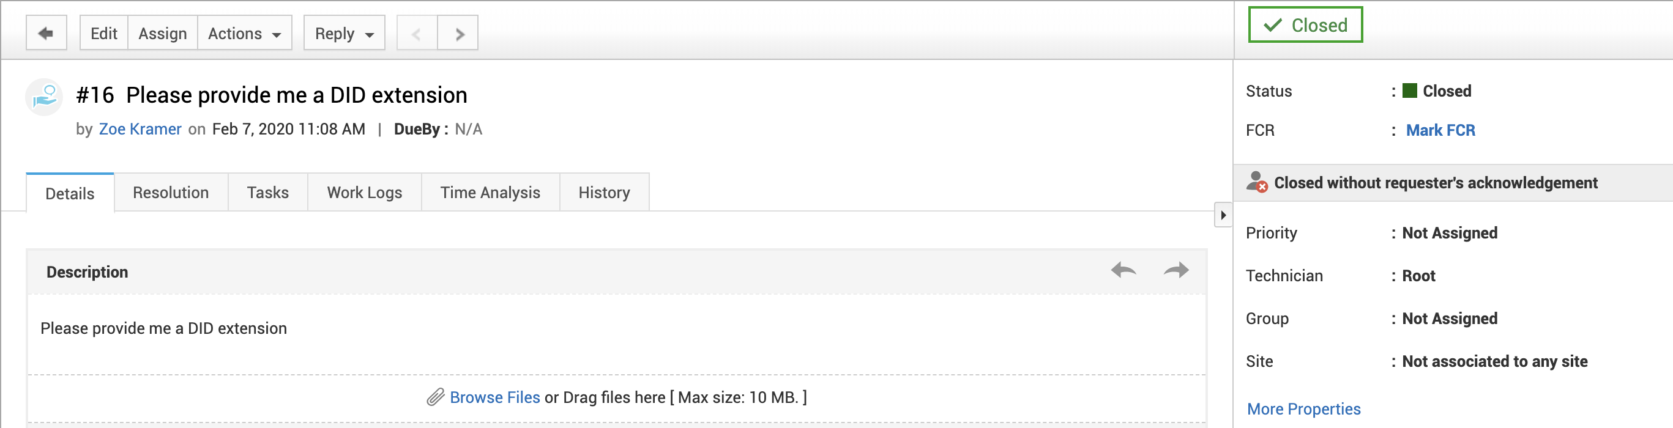Viewport: 1673px width, 428px height.
Task: Click the reply arrow in Description header
Action: click(1123, 270)
